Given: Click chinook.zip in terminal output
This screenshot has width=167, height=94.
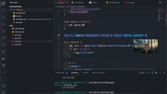Looking at the screenshot, I should (x=70, y=85).
